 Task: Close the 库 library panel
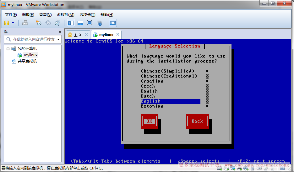click(60, 32)
